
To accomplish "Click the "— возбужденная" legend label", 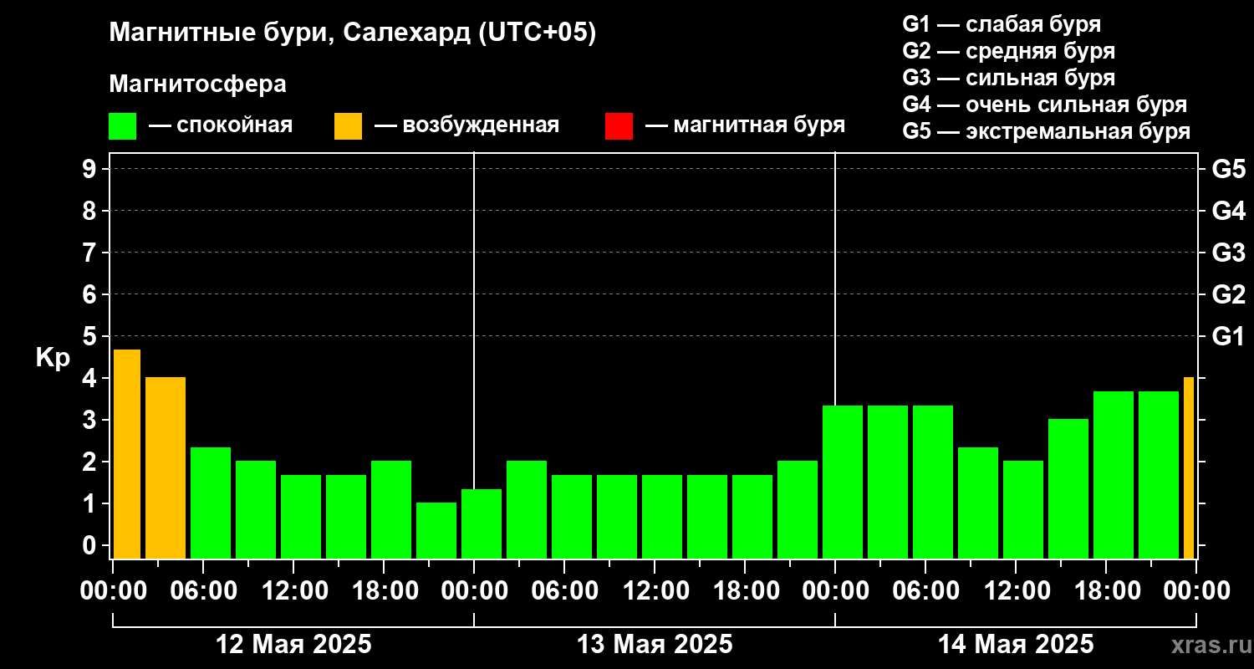I will point(466,125).
